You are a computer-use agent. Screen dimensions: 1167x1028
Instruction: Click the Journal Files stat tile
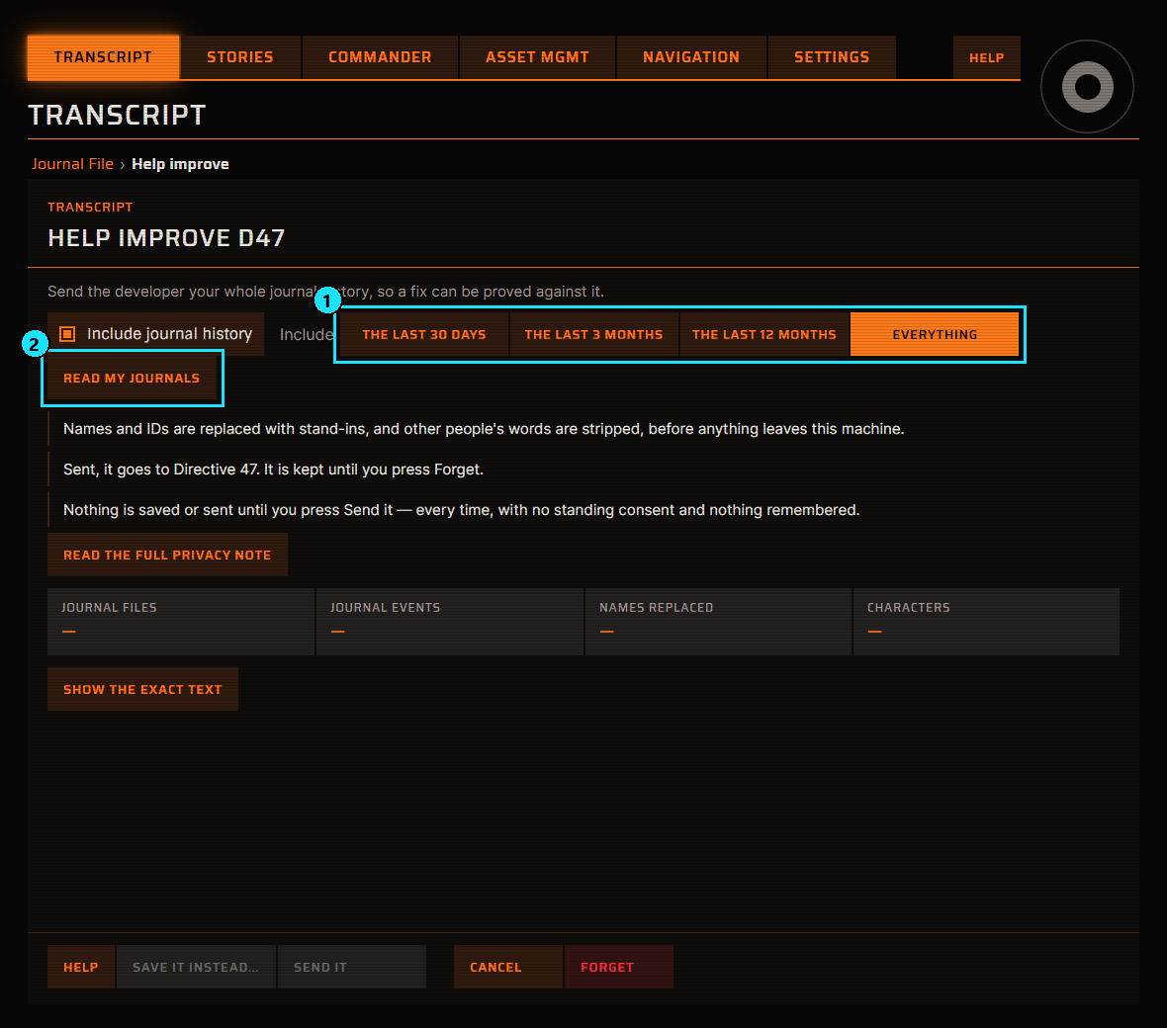(181, 622)
